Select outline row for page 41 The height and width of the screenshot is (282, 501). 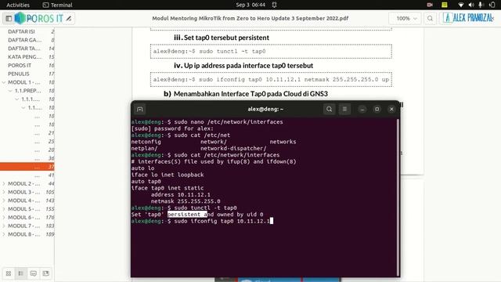click(x=27, y=175)
